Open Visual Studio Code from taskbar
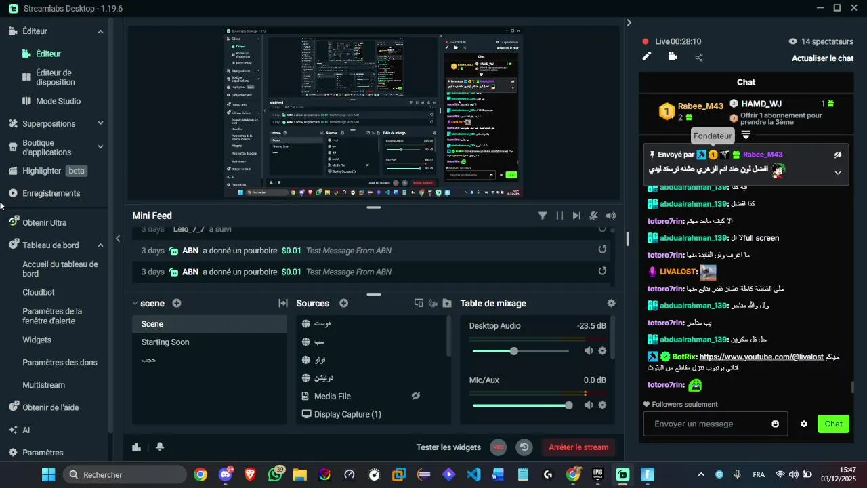867x488 pixels. click(x=473, y=474)
